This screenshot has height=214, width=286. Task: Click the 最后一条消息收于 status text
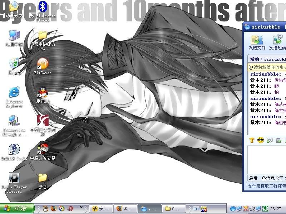coord(267,178)
